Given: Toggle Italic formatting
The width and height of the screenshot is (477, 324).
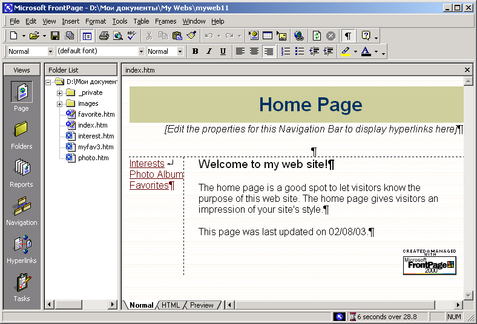Looking at the screenshot, I should (209, 51).
